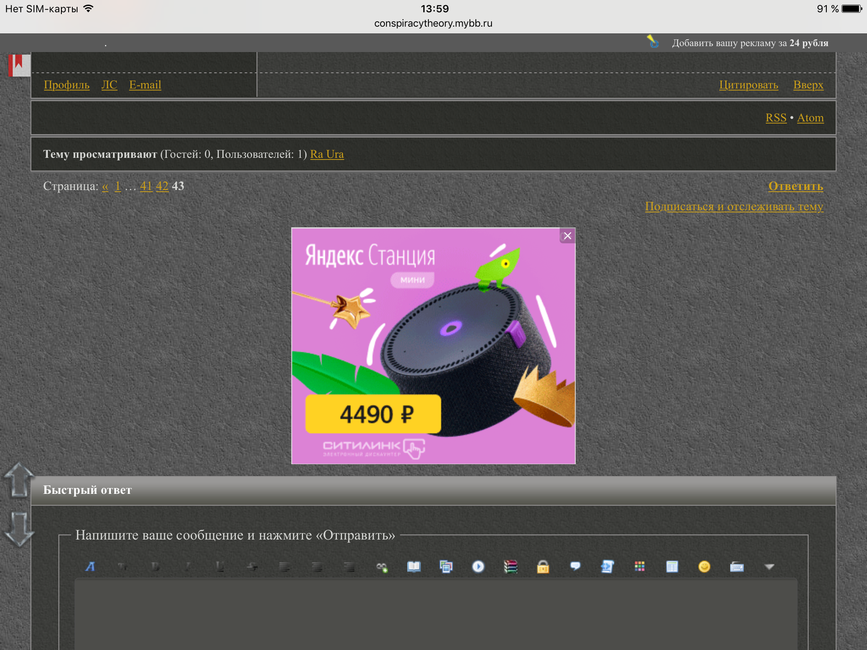
Task: Open the Ra Ura user profile link
Action: tap(327, 154)
